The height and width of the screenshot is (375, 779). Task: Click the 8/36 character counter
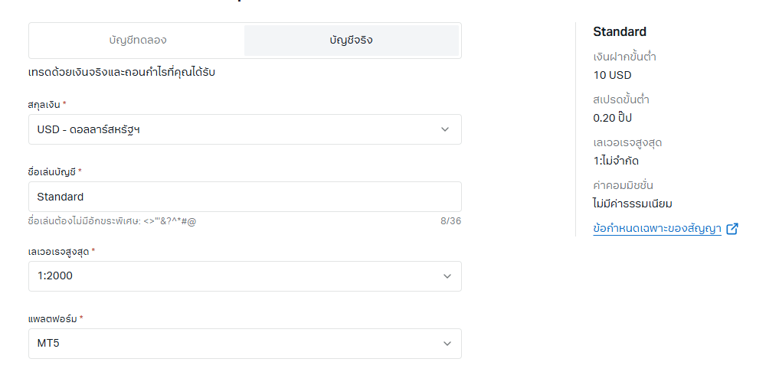(x=450, y=221)
